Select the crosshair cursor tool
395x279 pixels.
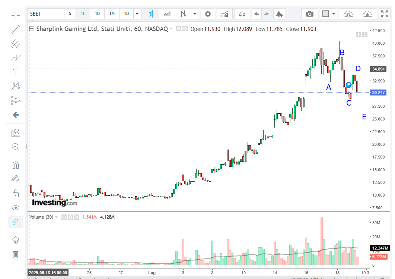[x=16, y=15]
